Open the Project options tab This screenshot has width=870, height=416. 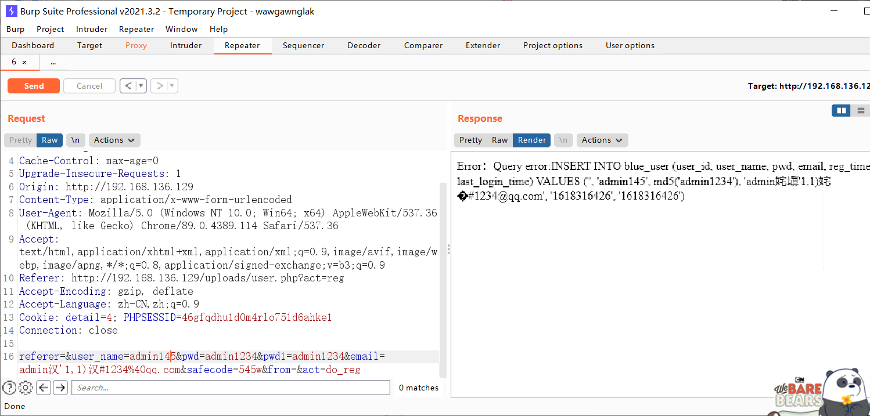click(x=553, y=45)
